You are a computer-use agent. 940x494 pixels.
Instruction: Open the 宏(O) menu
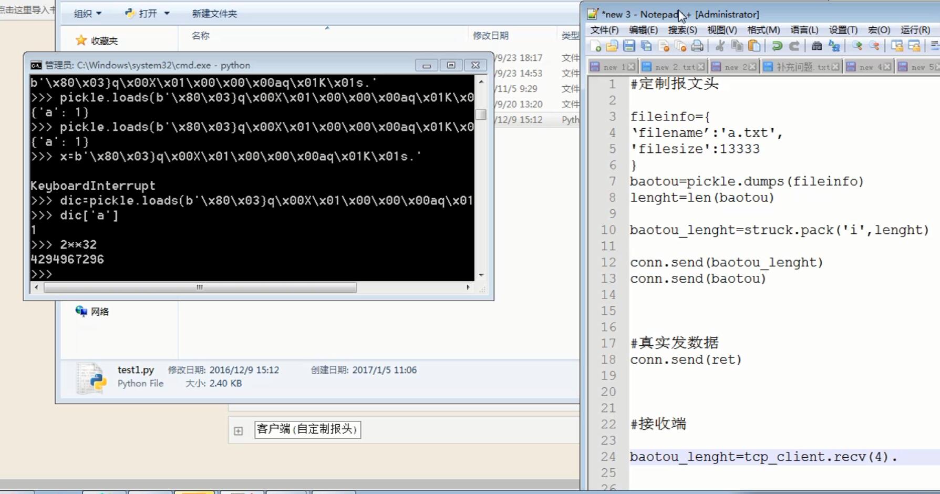(879, 30)
